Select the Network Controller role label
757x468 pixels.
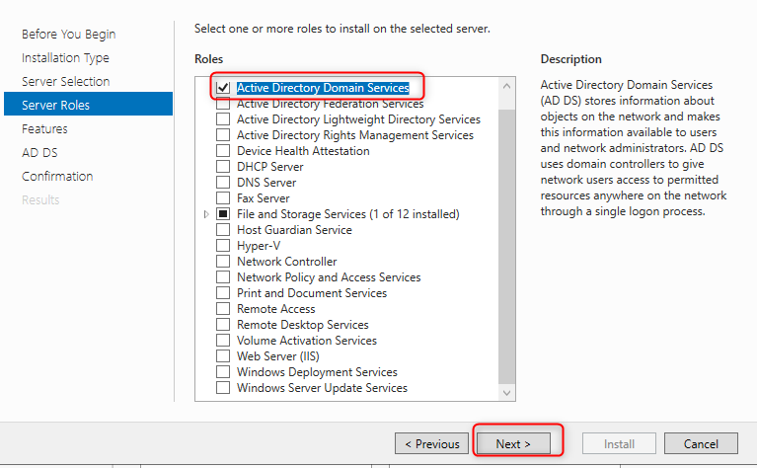pos(287,262)
